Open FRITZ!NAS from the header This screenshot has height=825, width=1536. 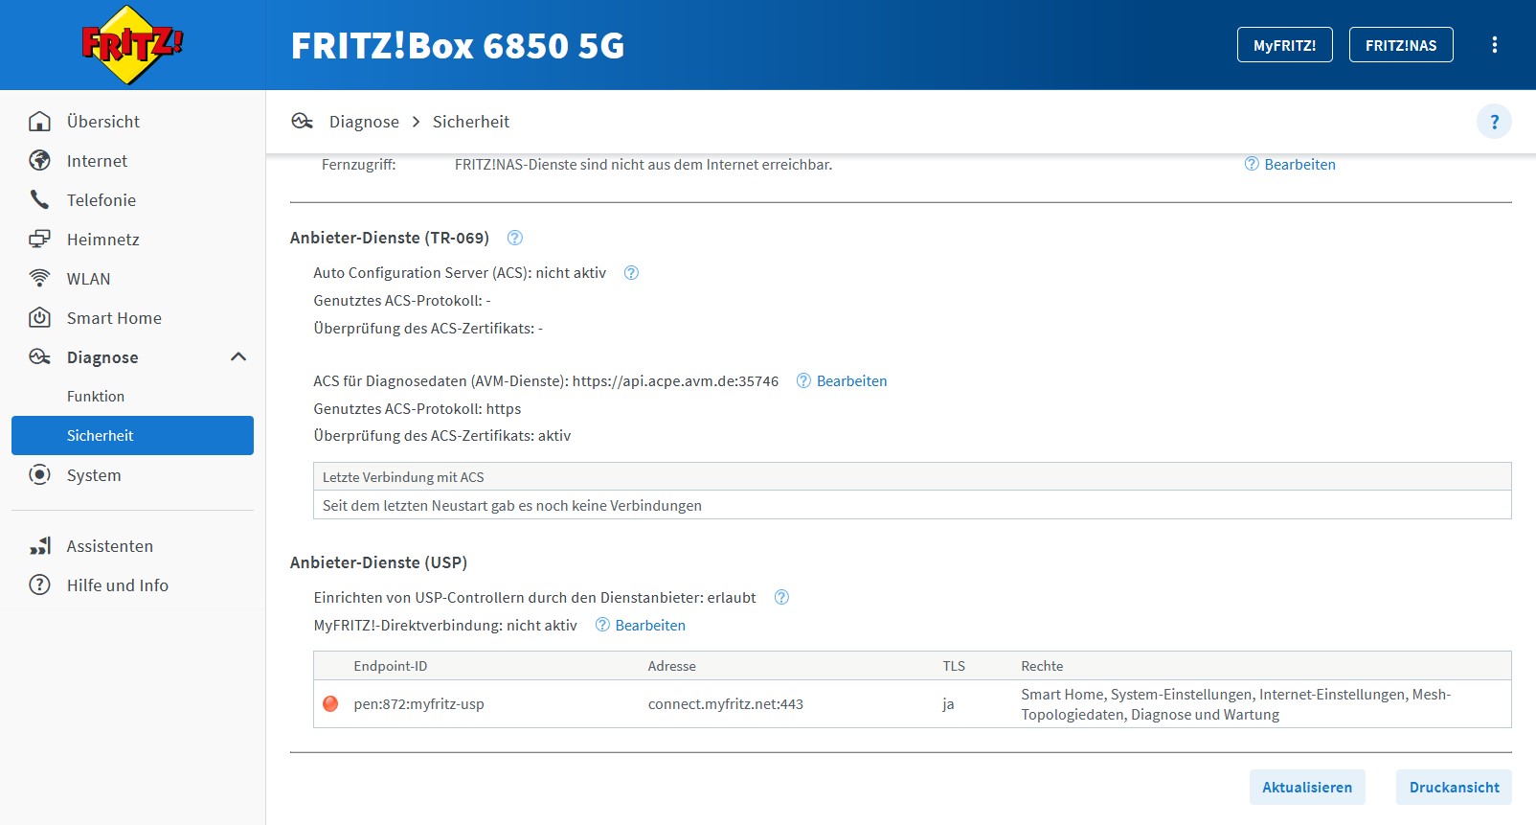(1401, 45)
